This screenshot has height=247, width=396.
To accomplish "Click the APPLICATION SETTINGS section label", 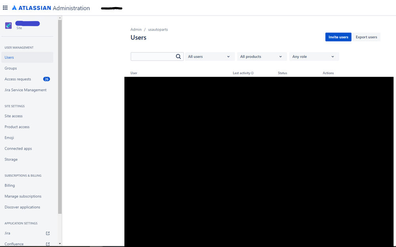I will pos(21,223).
